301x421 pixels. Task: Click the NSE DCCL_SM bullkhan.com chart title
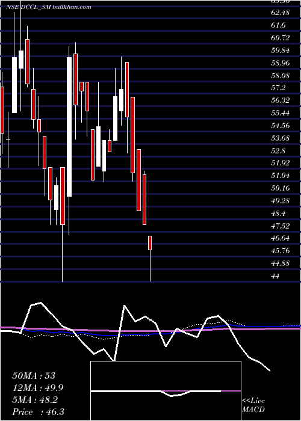click(x=49, y=7)
